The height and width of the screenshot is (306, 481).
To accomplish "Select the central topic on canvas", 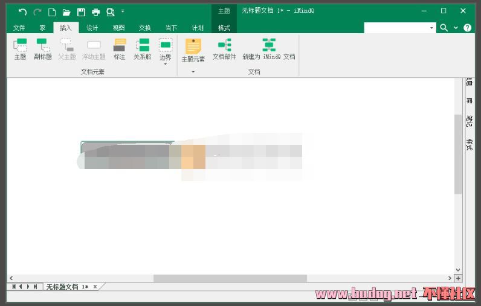I will 128,155.
